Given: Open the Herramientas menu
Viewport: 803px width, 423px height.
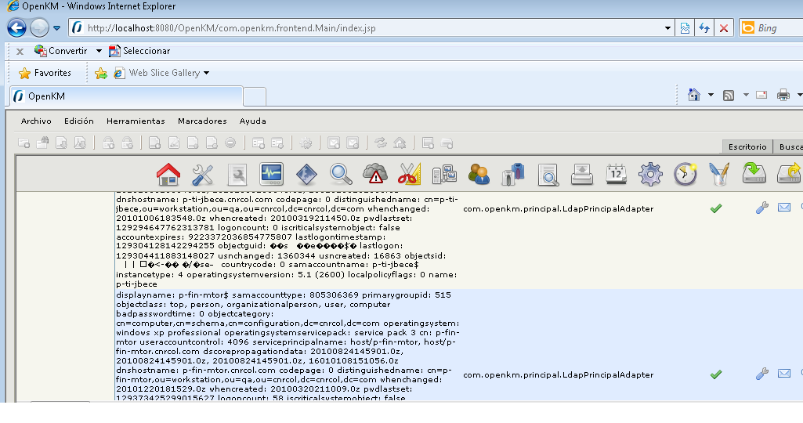Looking at the screenshot, I should [x=136, y=121].
